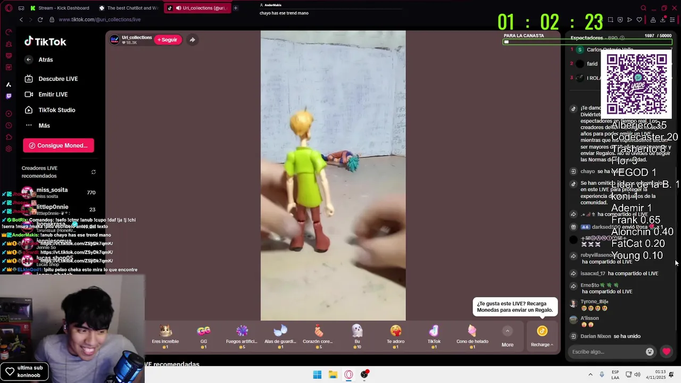Click the Opera logo menu icon

9,8
